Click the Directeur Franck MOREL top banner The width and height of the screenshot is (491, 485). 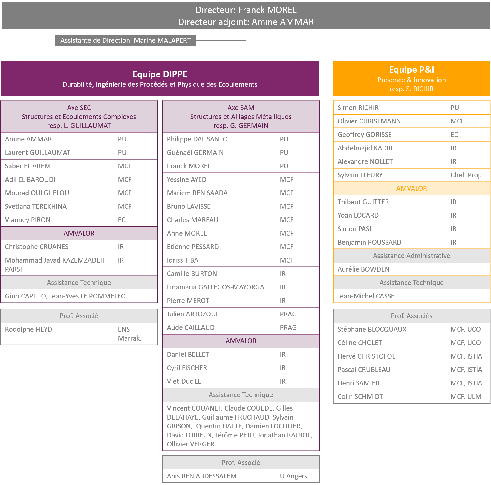(246, 16)
